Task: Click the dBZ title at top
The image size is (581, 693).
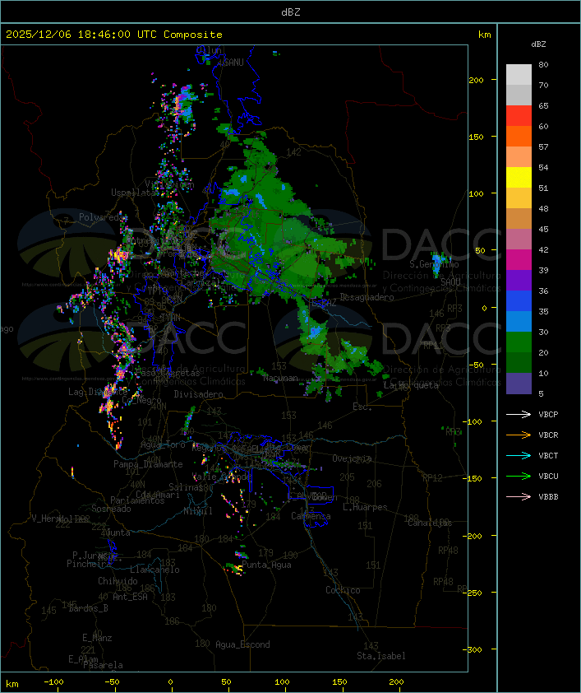Action: pos(291,12)
